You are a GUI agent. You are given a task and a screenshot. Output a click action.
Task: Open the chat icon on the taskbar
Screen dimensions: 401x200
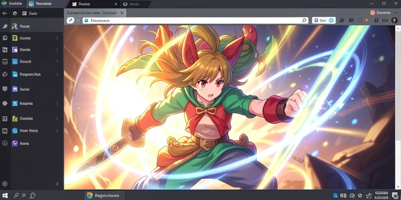tap(33, 195)
